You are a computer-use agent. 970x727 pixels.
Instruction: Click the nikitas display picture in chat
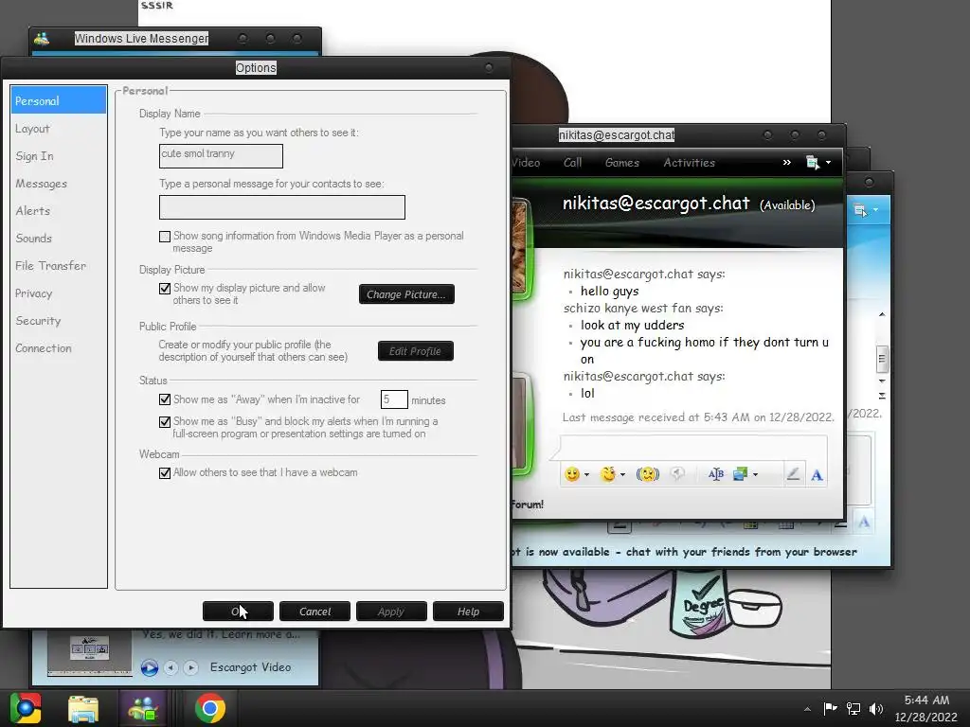point(519,248)
